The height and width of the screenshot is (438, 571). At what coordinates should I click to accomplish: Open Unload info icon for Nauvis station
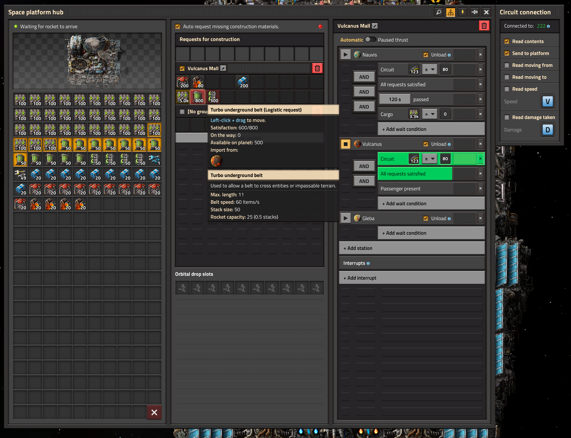pyautogui.click(x=449, y=55)
